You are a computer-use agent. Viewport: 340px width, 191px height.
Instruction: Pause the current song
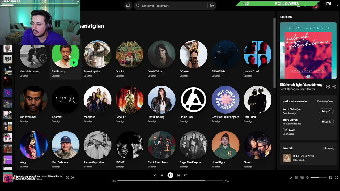(x=170, y=175)
